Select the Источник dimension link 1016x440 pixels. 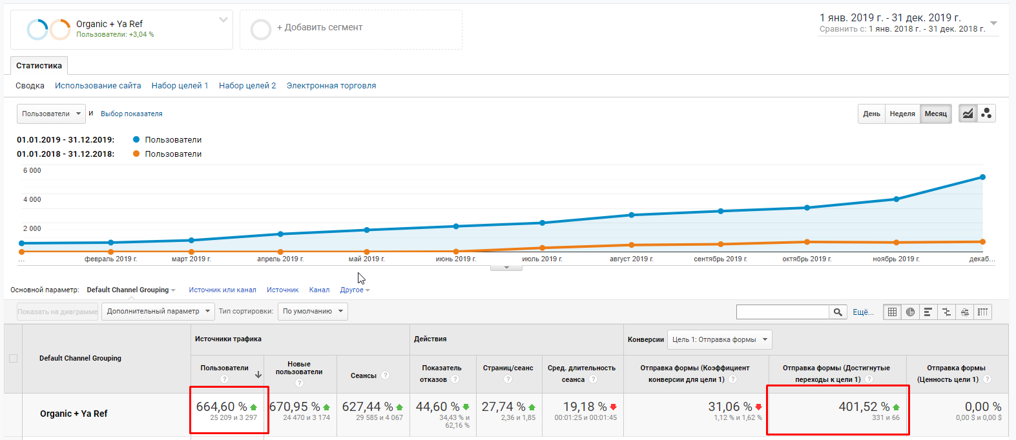click(x=282, y=290)
